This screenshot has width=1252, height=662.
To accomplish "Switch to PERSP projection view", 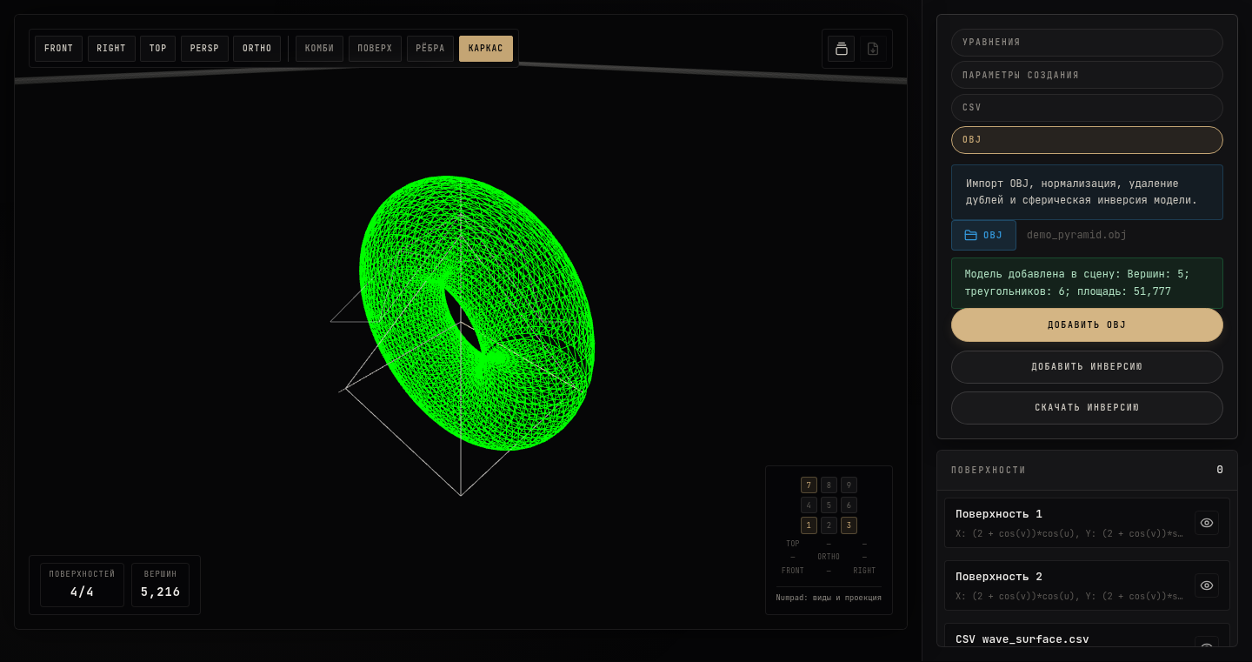I will [x=204, y=49].
